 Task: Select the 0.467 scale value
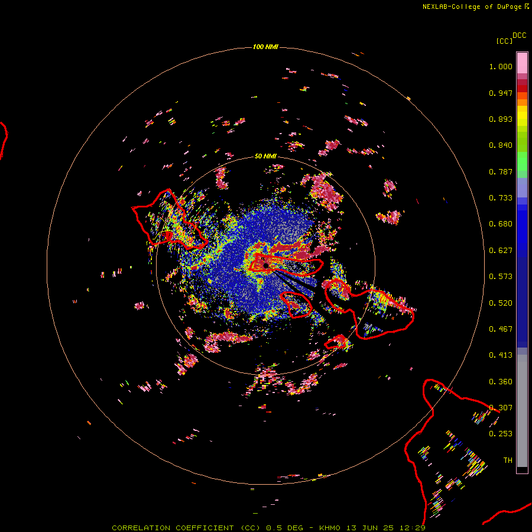pyautogui.click(x=501, y=329)
